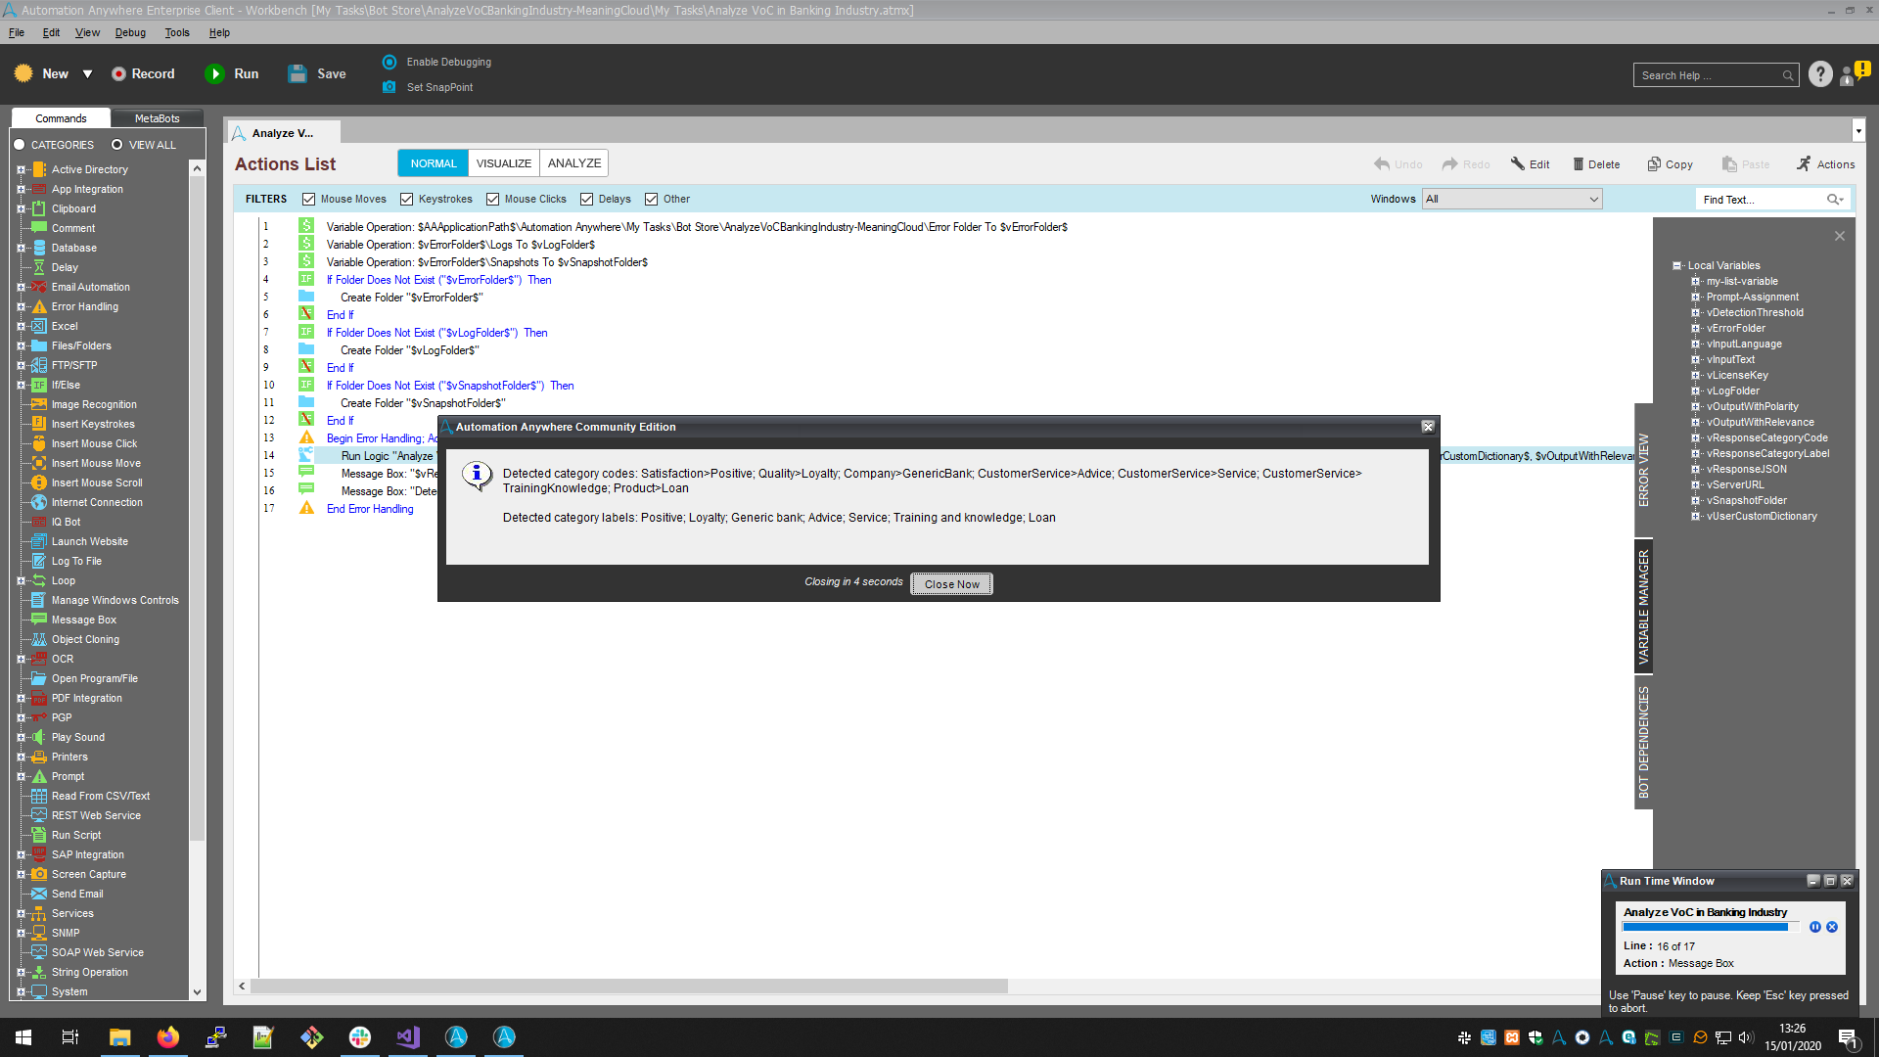Select the VIEW ALL radio button
This screenshot has height=1057, width=1879.
coord(117,145)
